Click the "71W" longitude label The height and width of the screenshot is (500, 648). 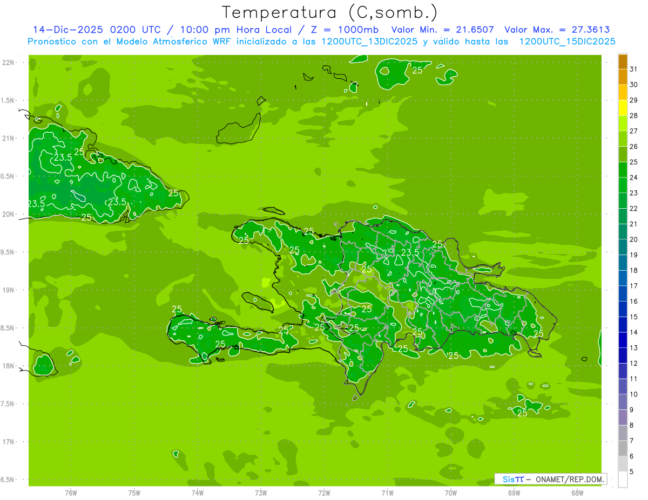click(x=387, y=492)
